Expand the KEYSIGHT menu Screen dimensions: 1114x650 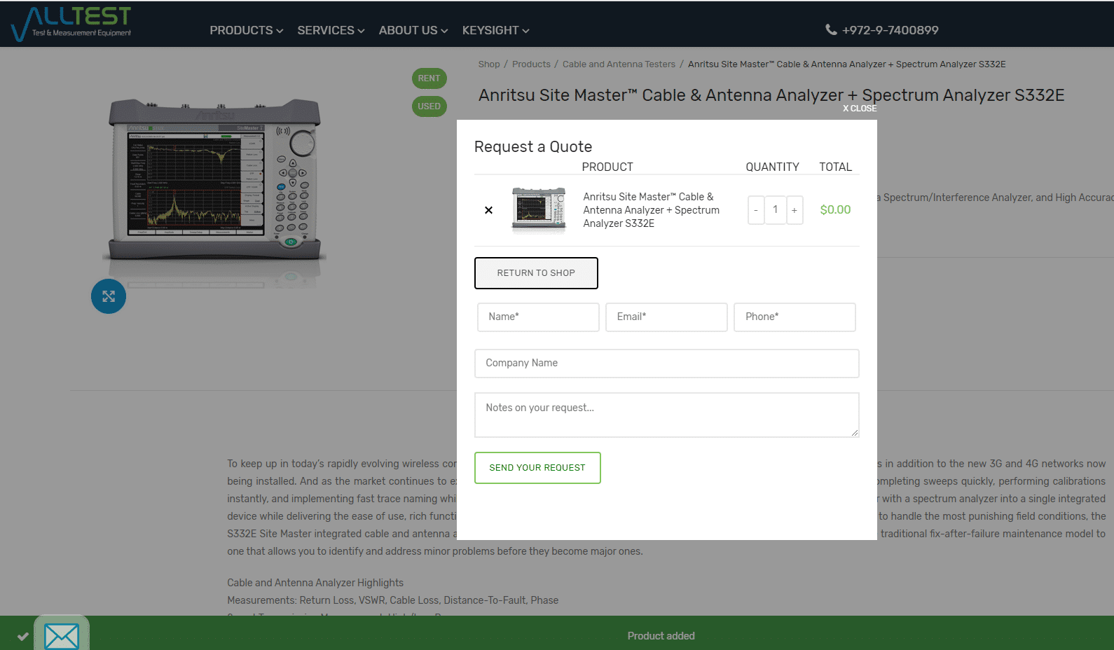(495, 30)
